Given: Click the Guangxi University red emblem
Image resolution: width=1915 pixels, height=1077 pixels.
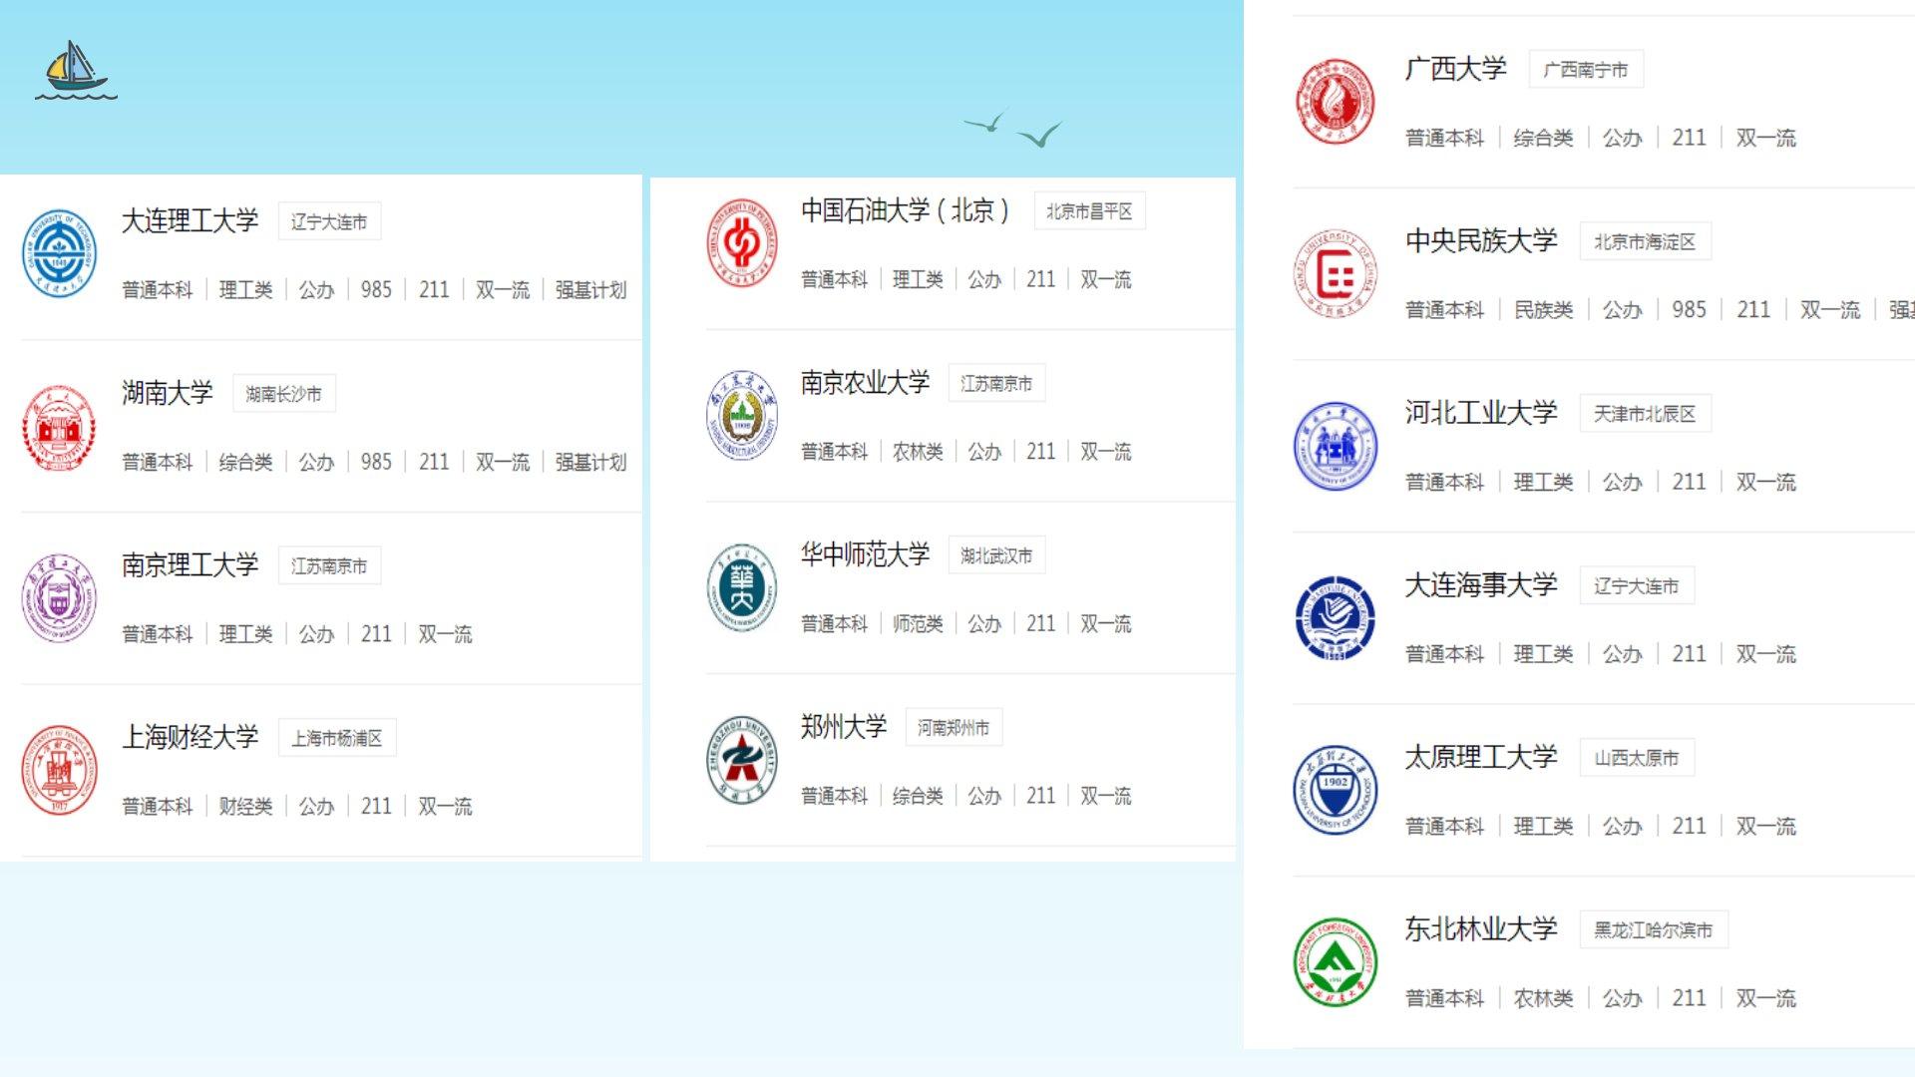Looking at the screenshot, I should (x=1335, y=101).
